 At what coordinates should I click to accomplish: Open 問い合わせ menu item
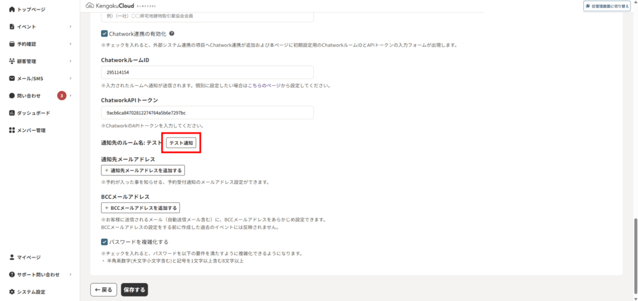click(x=29, y=96)
